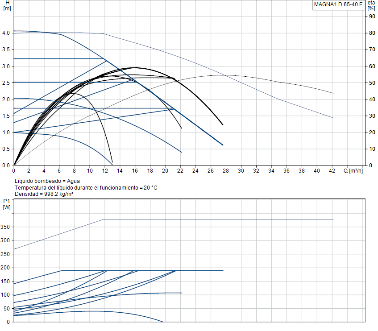The height and width of the screenshot is (331, 378).
Task: Click the 350 value on P1 axis
Action: click(x=5, y=227)
